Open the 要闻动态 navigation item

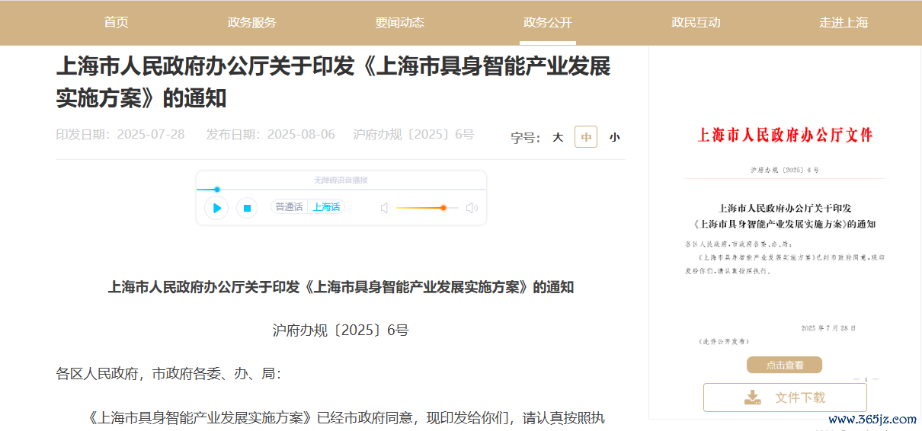click(399, 23)
